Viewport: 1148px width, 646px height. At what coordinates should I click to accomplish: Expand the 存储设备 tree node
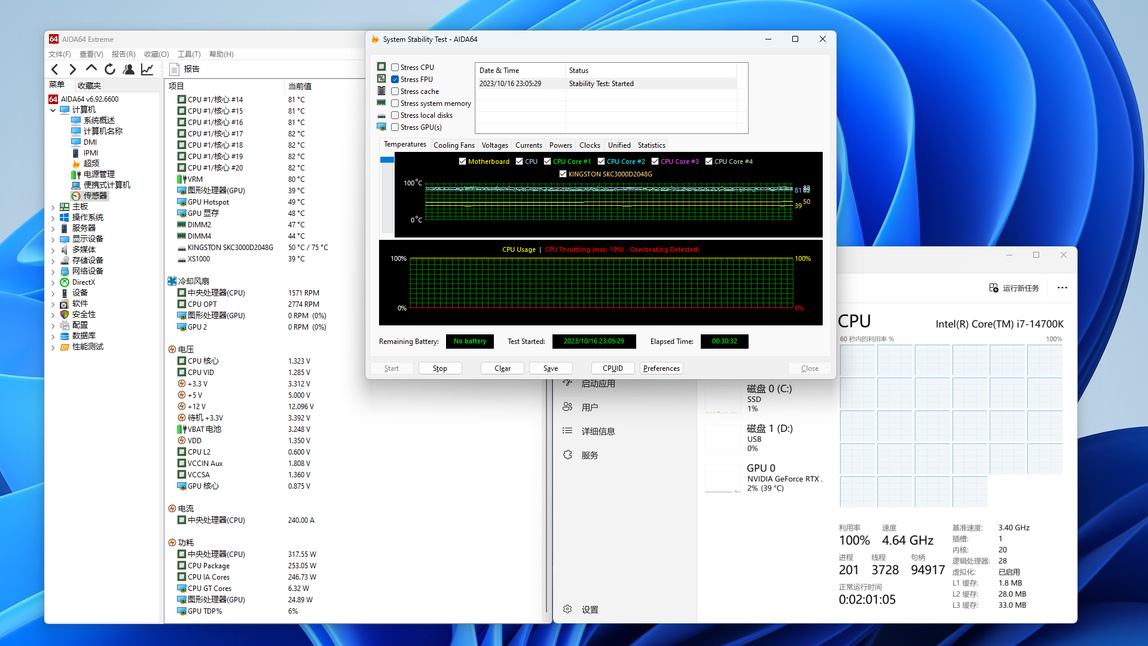[x=53, y=261]
